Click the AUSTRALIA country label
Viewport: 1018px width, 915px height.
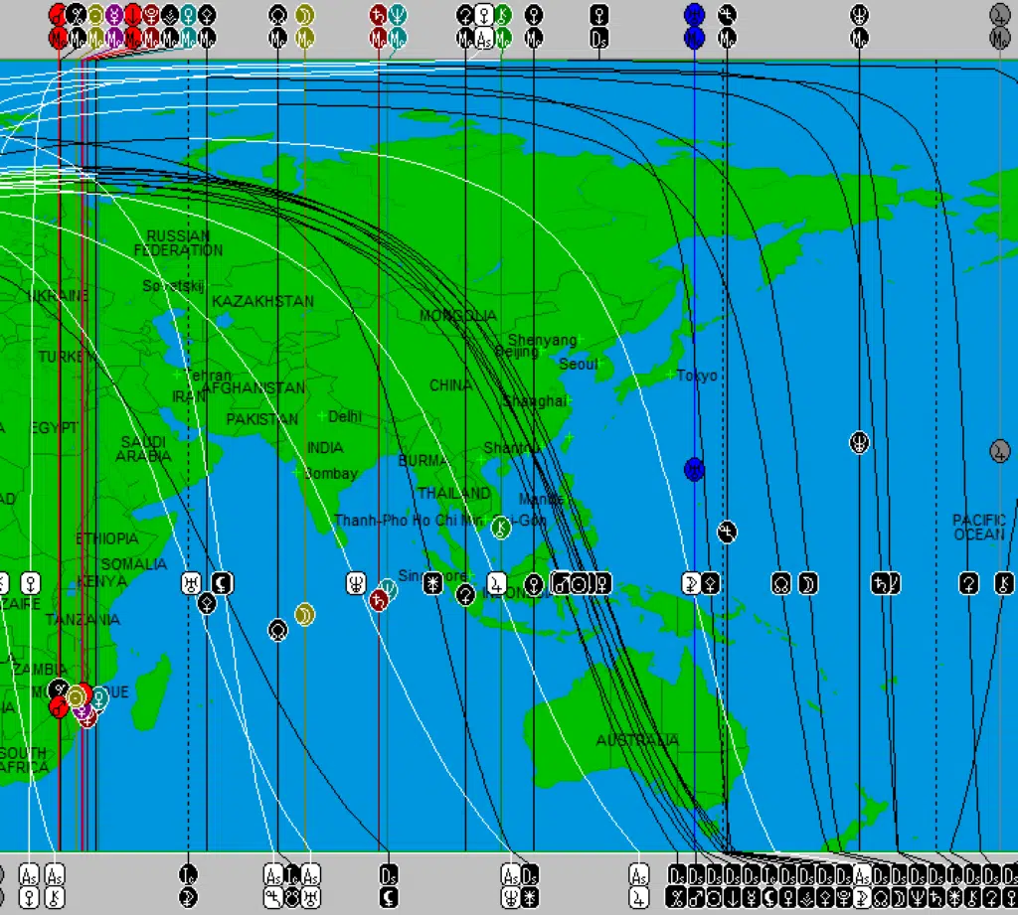pyautogui.click(x=637, y=740)
